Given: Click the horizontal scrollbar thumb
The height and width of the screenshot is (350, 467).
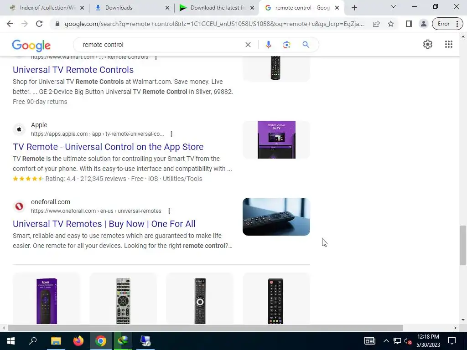Looking at the screenshot, I should click(205, 328).
